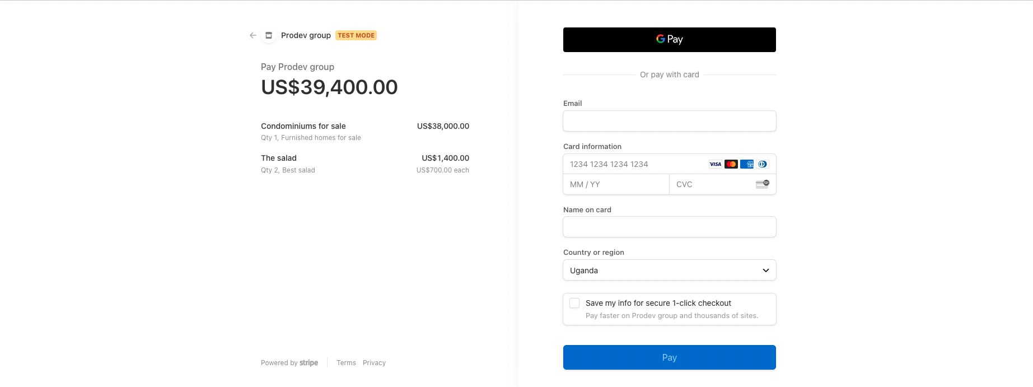1033x387 pixels.
Task: Click the Stripe logo in the footer
Action: 309,362
